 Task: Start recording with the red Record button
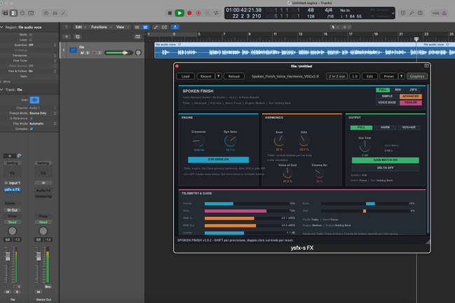click(x=189, y=13)
